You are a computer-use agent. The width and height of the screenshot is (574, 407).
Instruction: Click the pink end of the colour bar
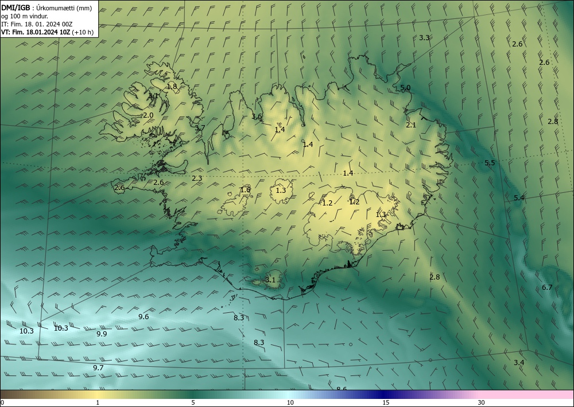pyautogui.click(x=527, y=394)
